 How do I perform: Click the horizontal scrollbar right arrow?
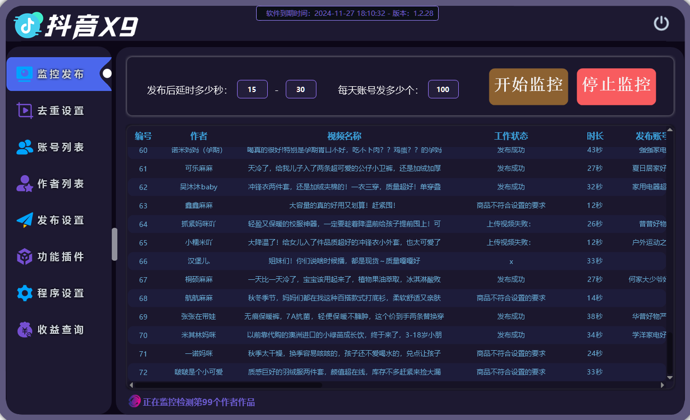tap(662, 385)
